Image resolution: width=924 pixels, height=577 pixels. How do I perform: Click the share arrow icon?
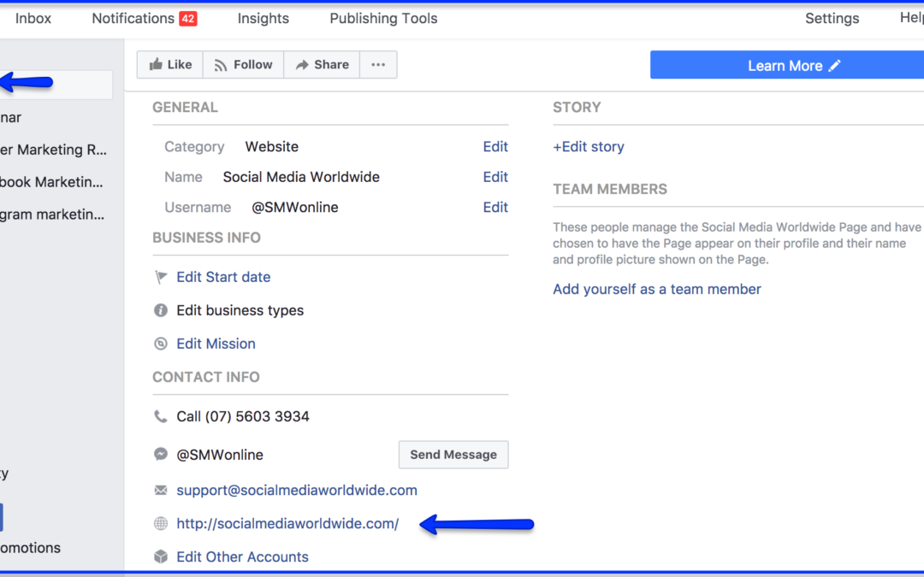[302, 65]
